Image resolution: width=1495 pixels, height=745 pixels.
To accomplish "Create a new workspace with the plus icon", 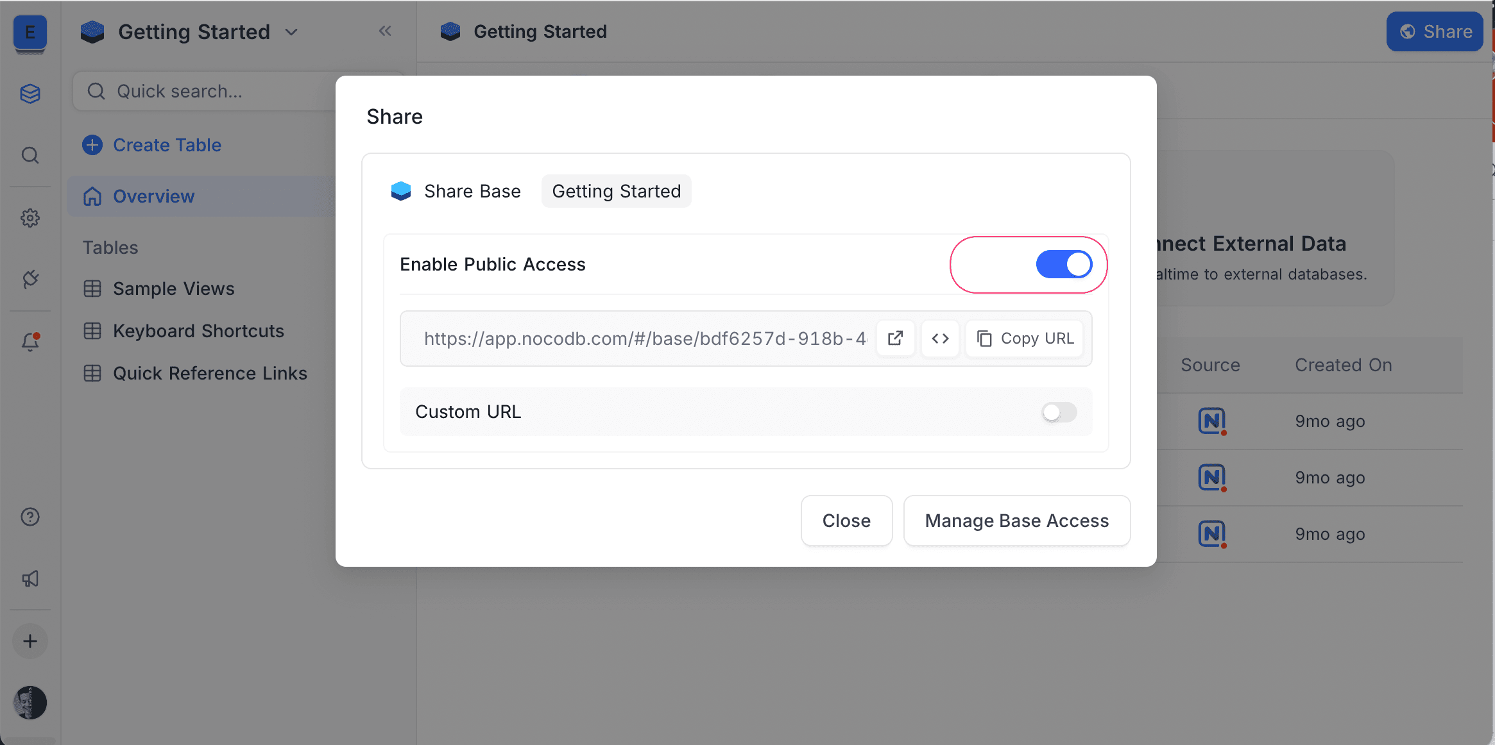I will [x=30, y=641].
